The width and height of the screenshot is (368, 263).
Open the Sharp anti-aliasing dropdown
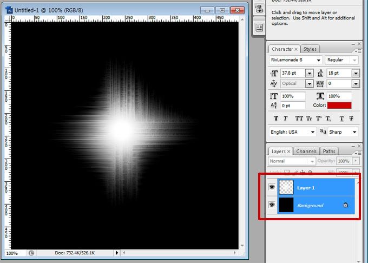point(354,132)
